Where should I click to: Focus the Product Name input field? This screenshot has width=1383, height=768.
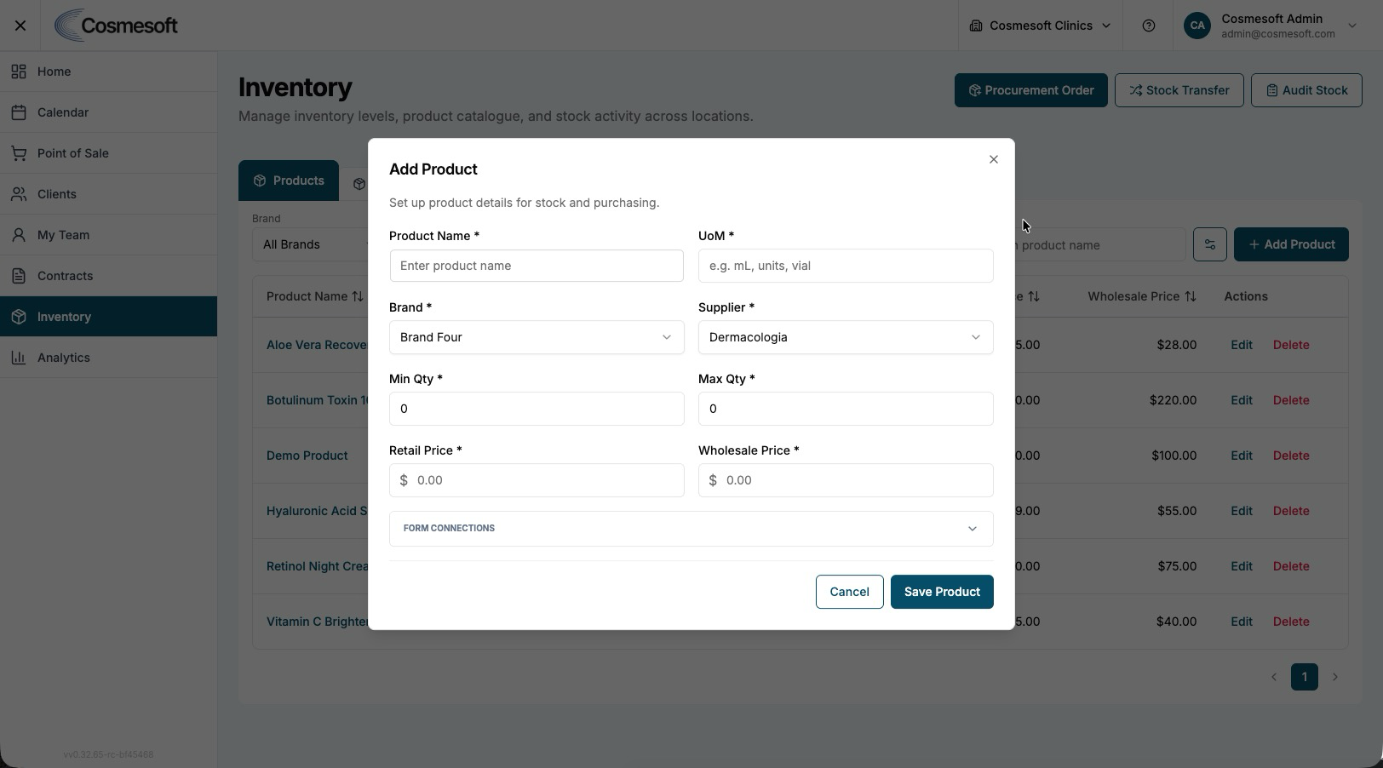coord(537,266)
